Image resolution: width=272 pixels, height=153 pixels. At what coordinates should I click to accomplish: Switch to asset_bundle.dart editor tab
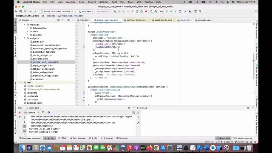163,20
